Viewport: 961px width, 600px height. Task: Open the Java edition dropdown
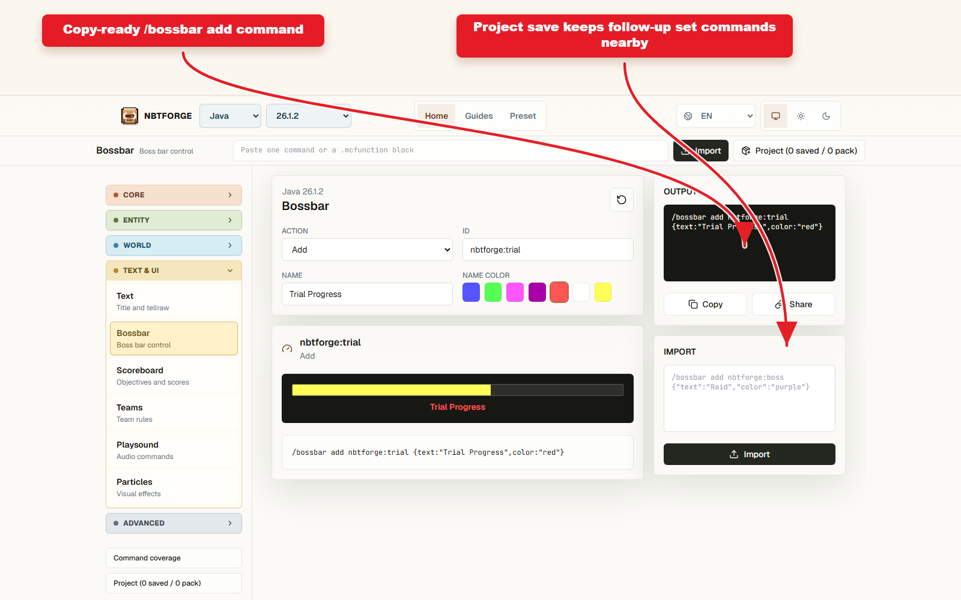point(231,116)
